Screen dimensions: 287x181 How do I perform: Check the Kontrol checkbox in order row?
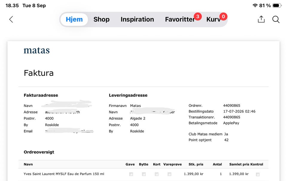pos(258,174)
